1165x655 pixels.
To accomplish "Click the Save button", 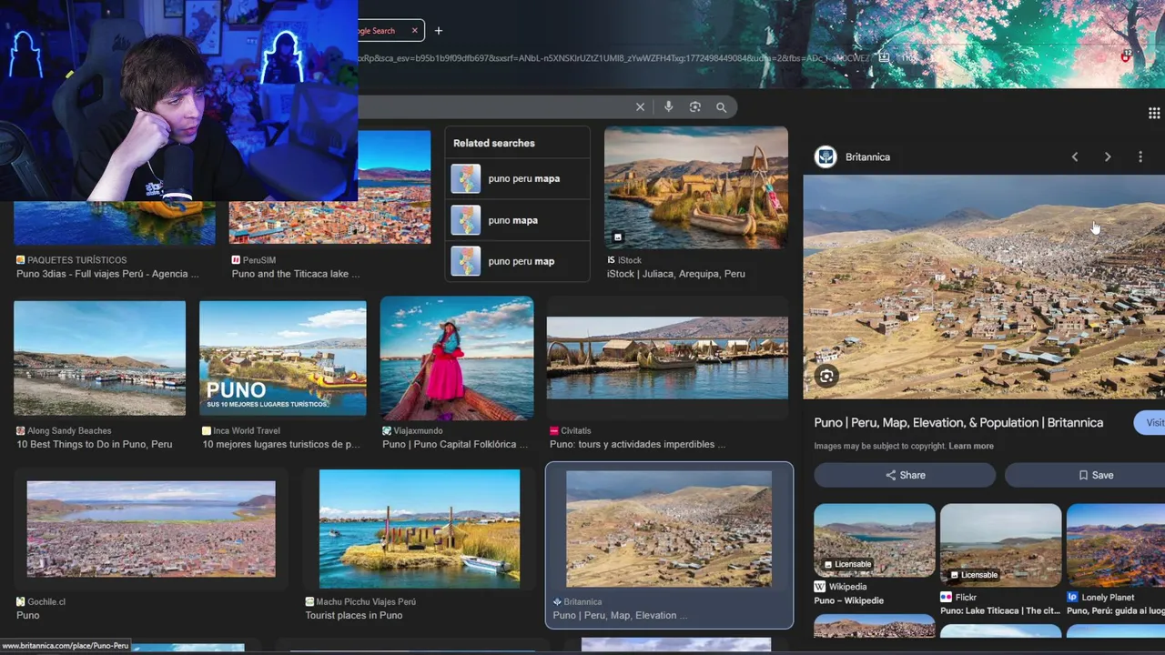I will point(1085,475).
